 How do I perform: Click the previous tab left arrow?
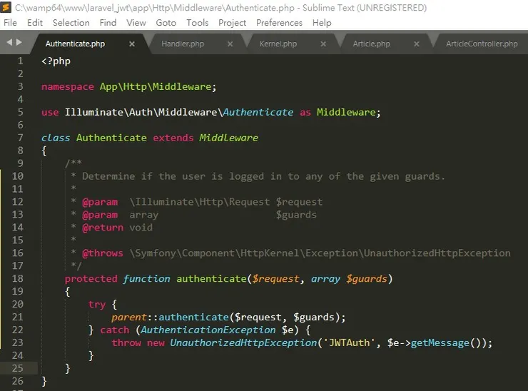point(9,42)
